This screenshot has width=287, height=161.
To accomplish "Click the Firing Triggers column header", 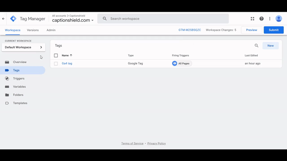I will coord(180,55).
